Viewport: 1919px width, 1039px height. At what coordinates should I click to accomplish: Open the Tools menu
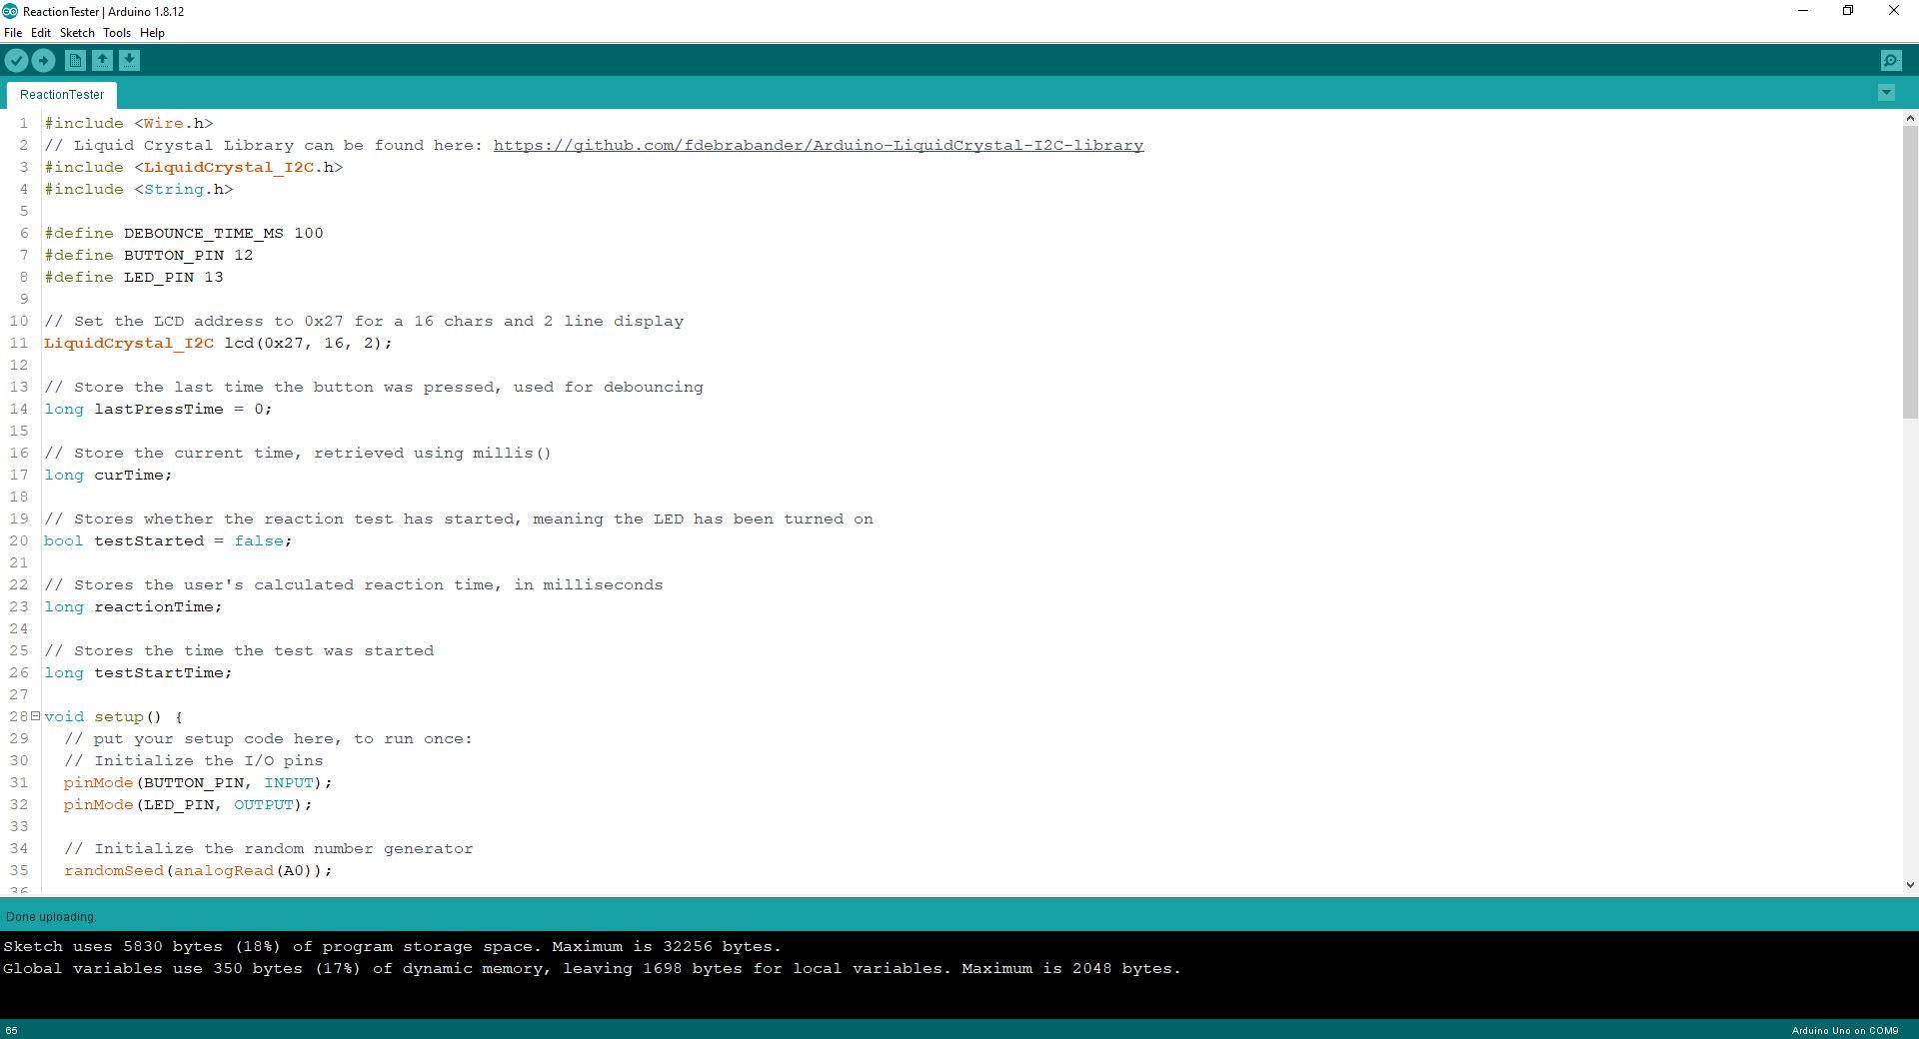coord(116,32)
